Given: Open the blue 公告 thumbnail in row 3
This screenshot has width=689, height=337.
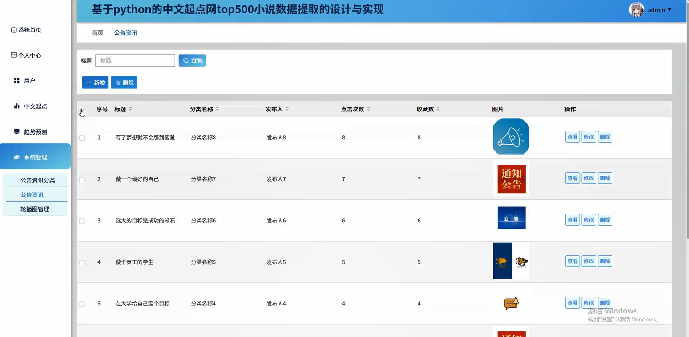Looking at the screenshot, I should [x=512, y=218].
